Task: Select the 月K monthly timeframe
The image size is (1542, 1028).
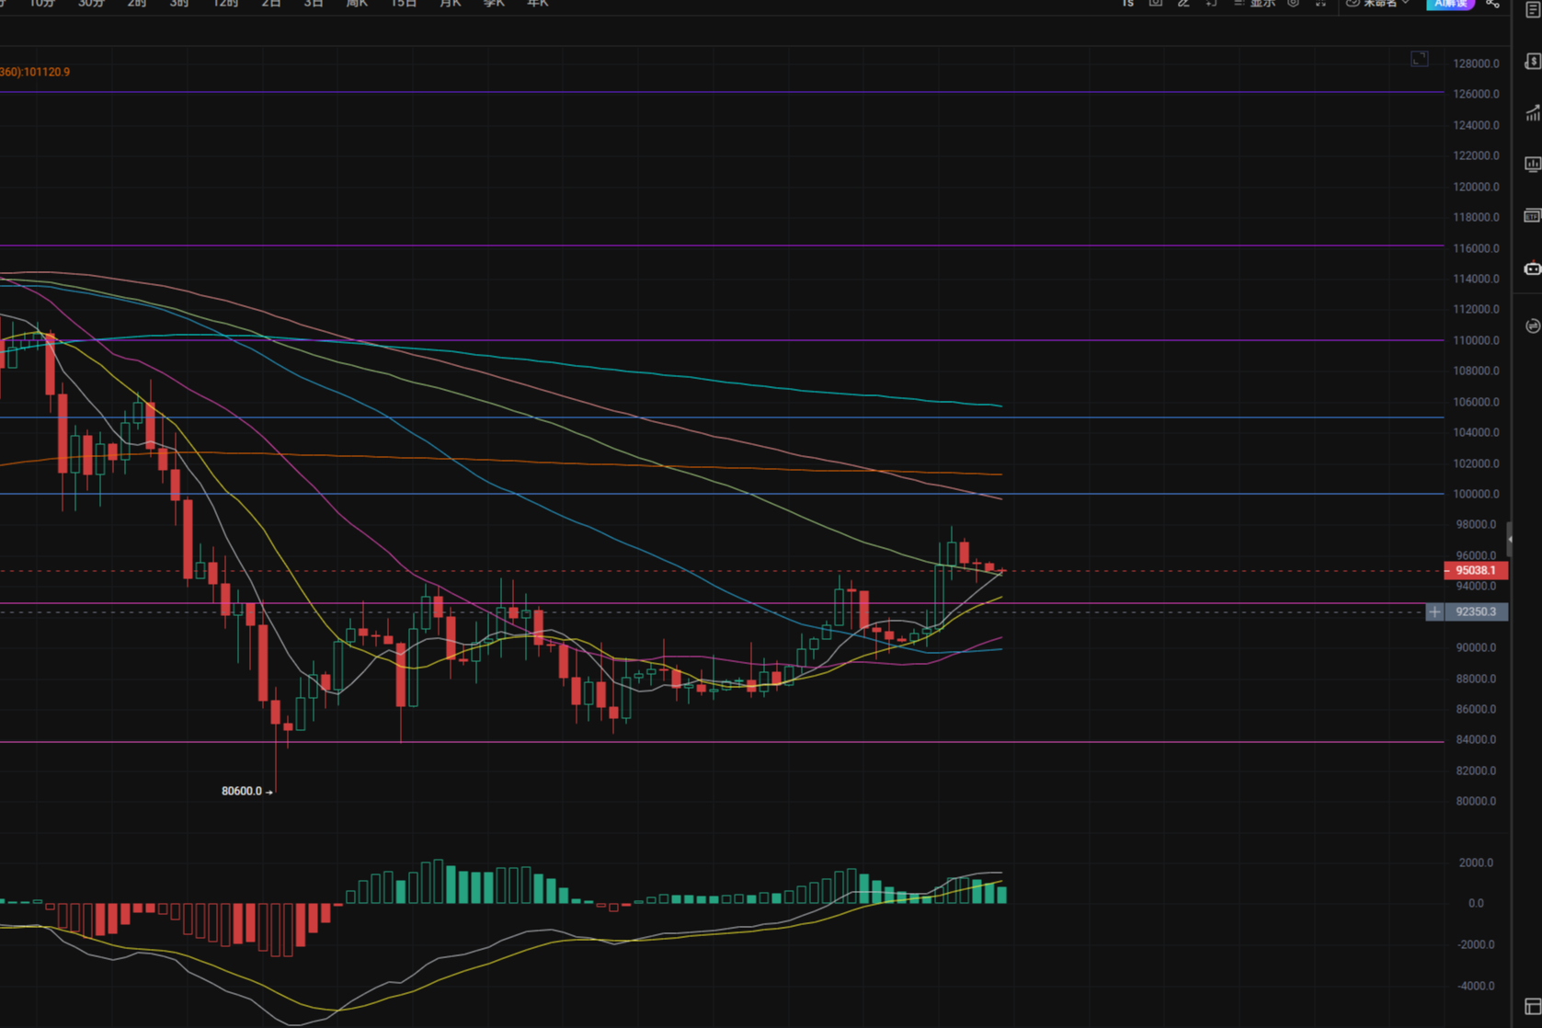Action: tap(450, 4)
